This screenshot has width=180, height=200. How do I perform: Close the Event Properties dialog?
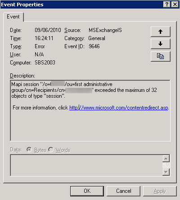(175, 5)
